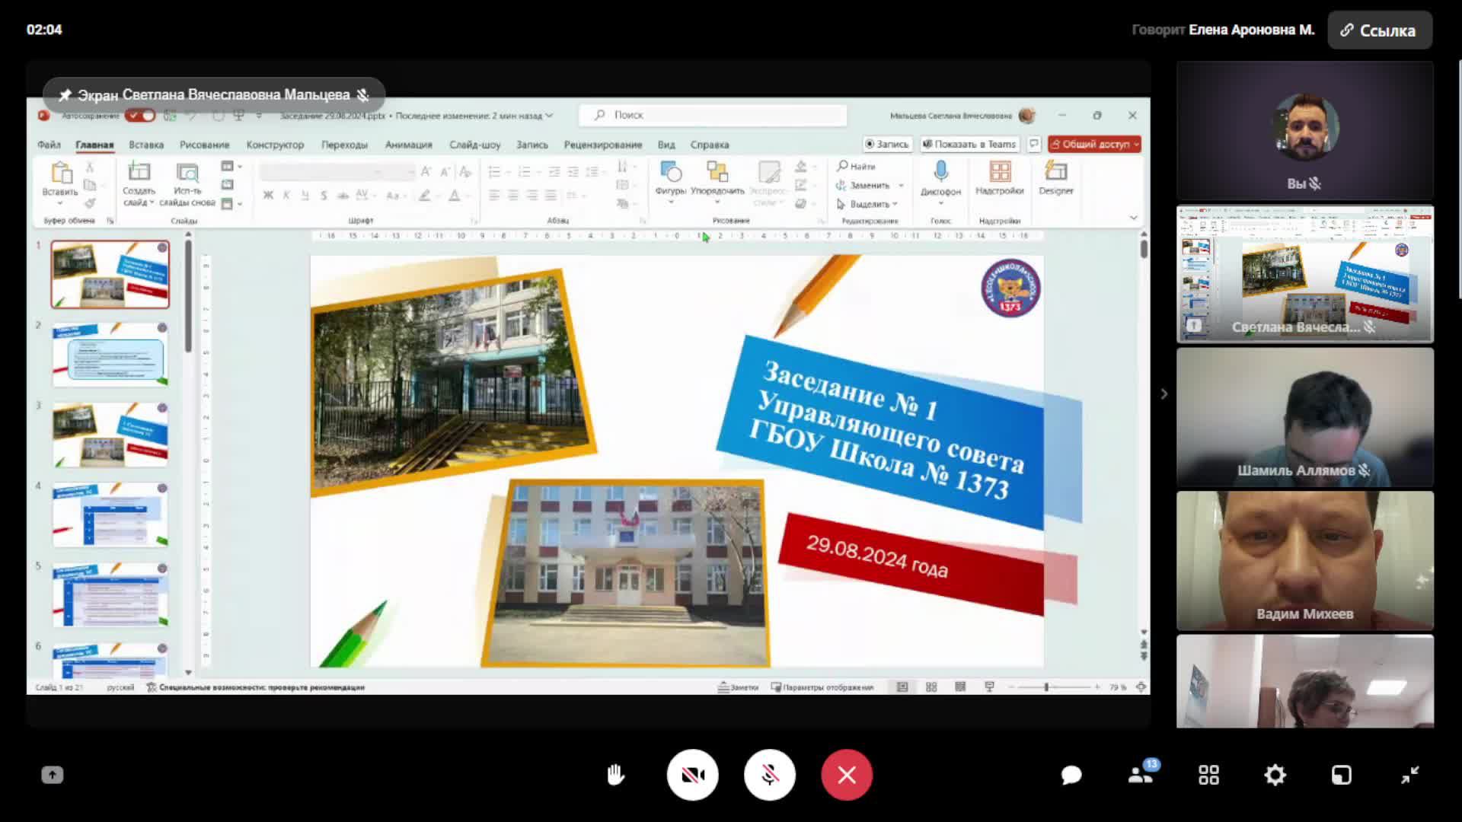The image size is (1462, 822).
Task: Open the Вставка ribbon tab
Action: coord(146,145)
